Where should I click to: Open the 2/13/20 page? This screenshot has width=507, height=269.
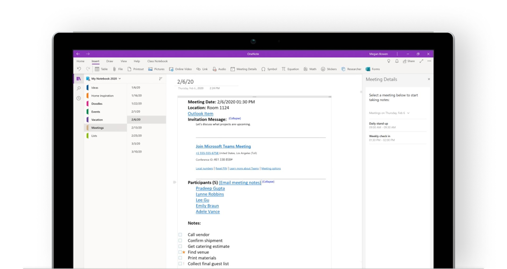click(x=147, y=127)
